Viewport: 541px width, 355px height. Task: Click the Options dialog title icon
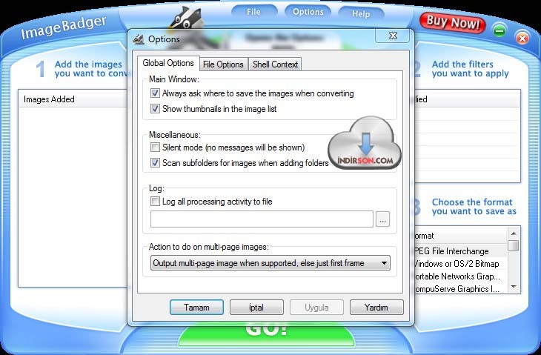pyautogui.click(x=139, y=39)
